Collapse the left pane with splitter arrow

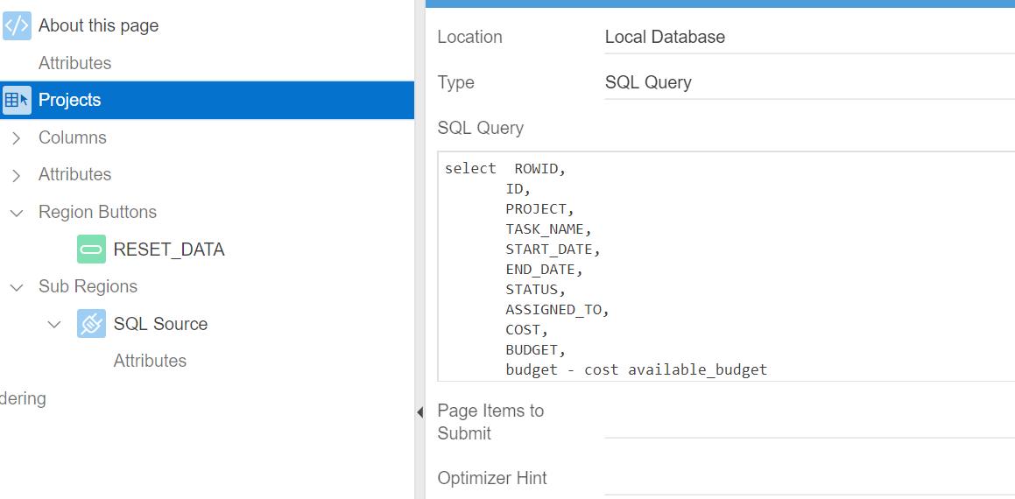click(x=419, y=411)
